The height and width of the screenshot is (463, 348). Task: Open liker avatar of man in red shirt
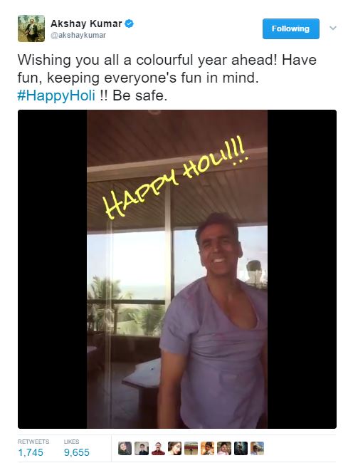(158, 448)
